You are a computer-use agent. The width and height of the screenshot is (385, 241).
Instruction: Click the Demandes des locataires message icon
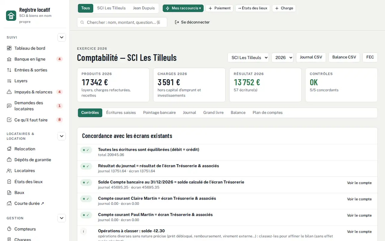pyautogui.click(x=9, y=106)
